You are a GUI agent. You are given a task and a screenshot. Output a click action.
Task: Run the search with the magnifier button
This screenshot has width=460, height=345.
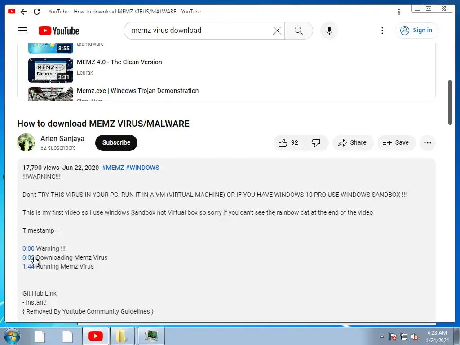299,31
